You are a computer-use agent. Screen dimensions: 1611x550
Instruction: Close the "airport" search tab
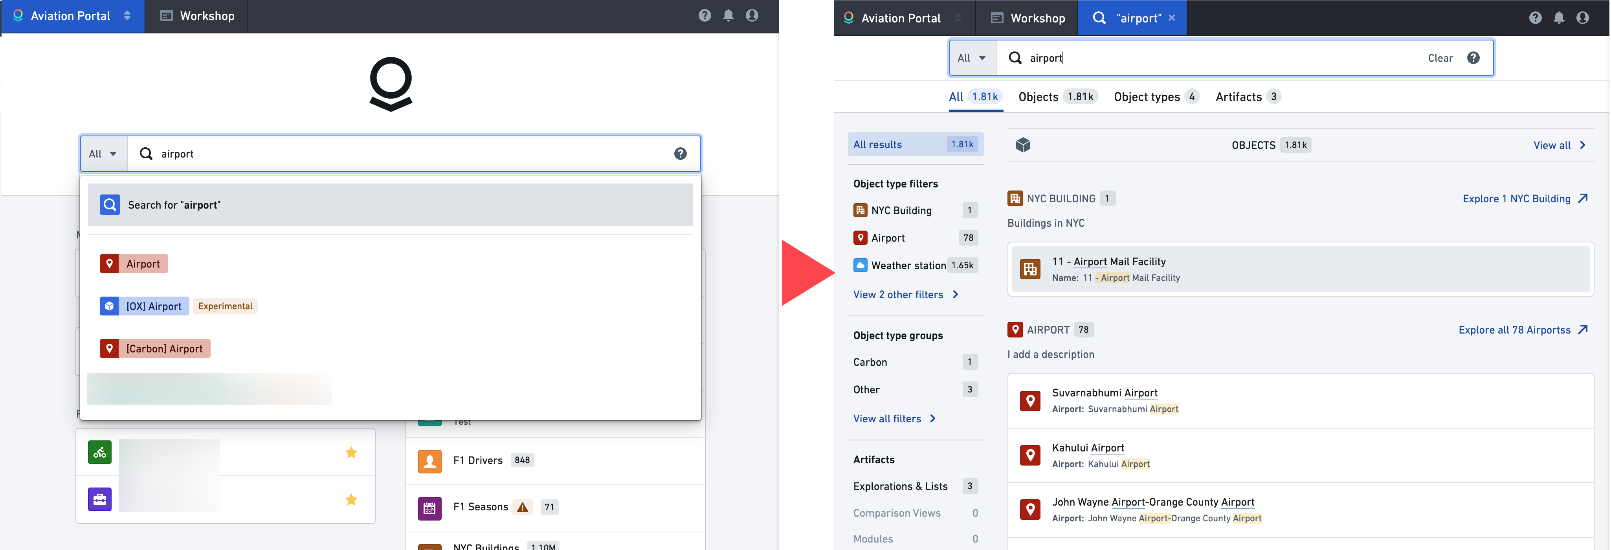[1172, 18]
